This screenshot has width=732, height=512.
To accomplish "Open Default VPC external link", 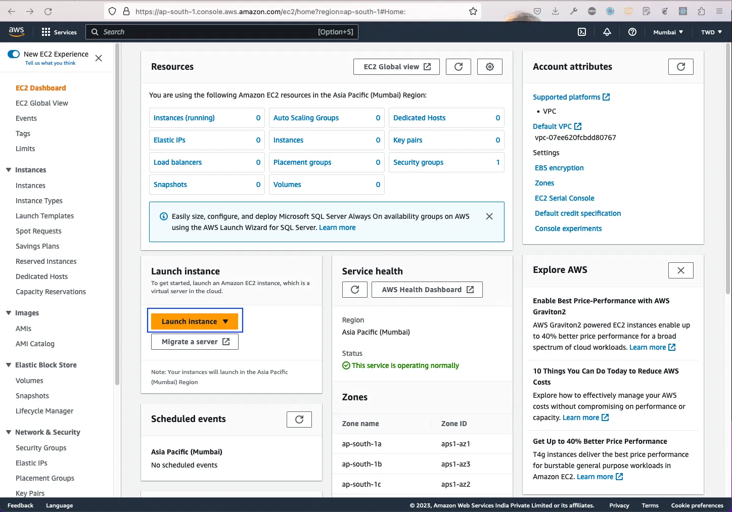I will pos(557,126).
